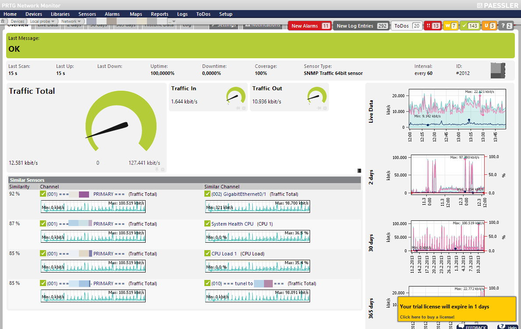This screenshot has width=521, height=329.
Task: Open the Devices menu
Action: pos(34,14)
